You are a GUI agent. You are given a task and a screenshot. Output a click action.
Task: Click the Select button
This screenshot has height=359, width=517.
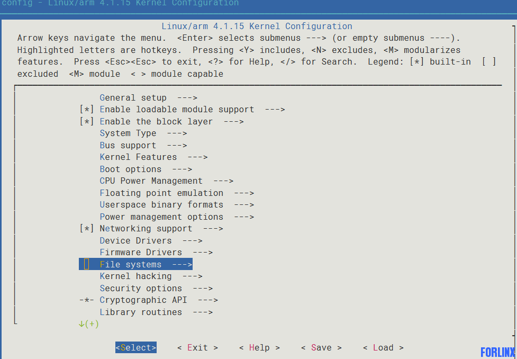coord(136,347)
